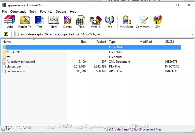Open the Comment tool

(x=143, y=22)
